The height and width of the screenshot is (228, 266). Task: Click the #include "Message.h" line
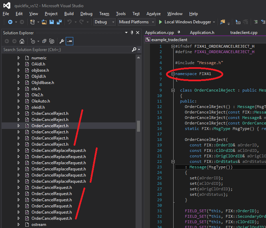tap(199, 63)
